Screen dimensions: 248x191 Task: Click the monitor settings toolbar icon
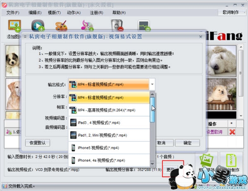click(x=144, y=26)
